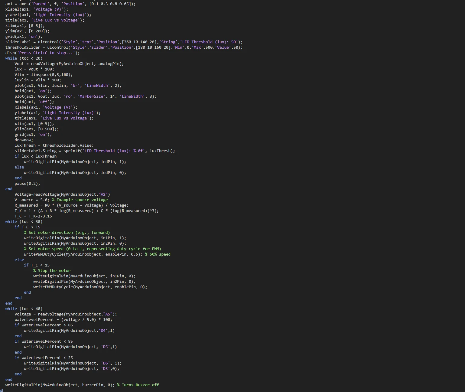
Task: Select writeDigitalPin line with "ledPin, 1"
Action: (75, 162)
